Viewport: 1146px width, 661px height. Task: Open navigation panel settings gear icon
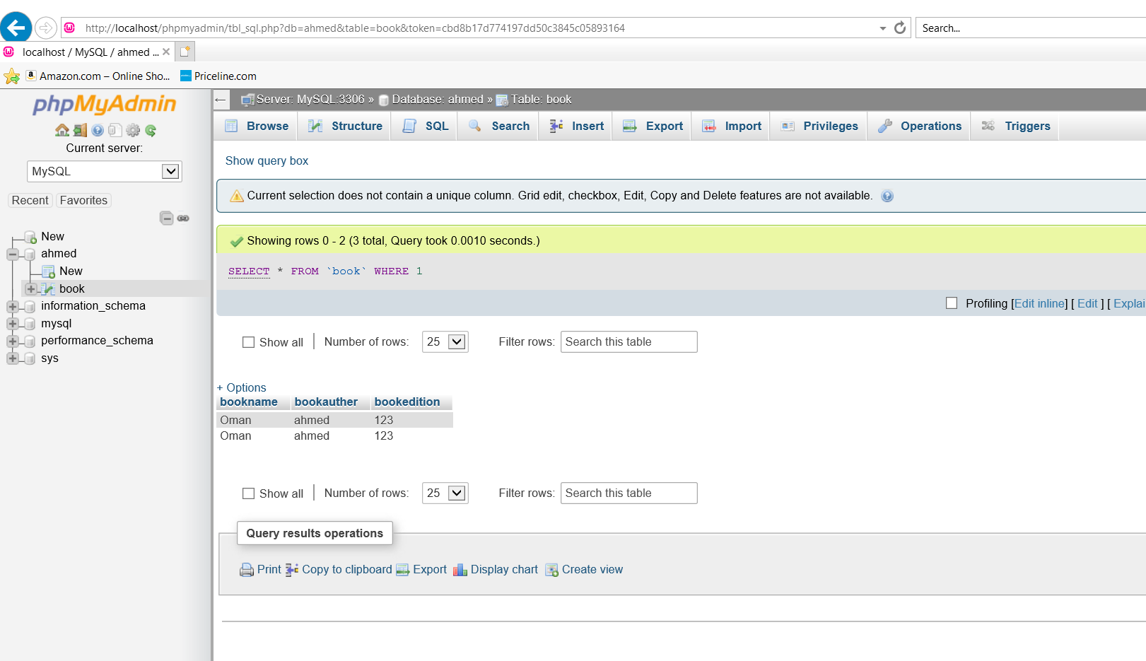coord(133,130)
